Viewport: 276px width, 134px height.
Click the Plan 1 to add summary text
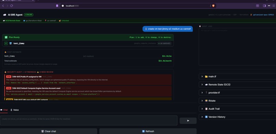click(150, 37)
